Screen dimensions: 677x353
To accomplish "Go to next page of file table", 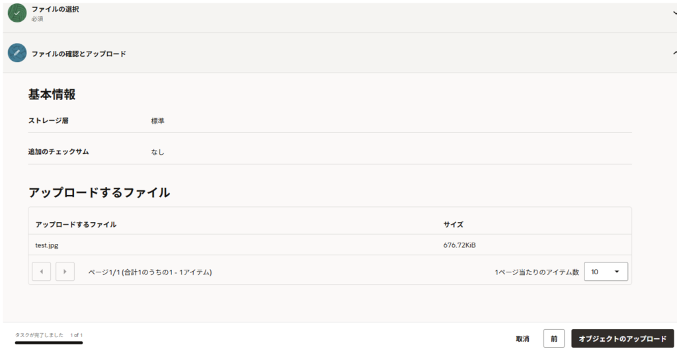I will [65, 272].
